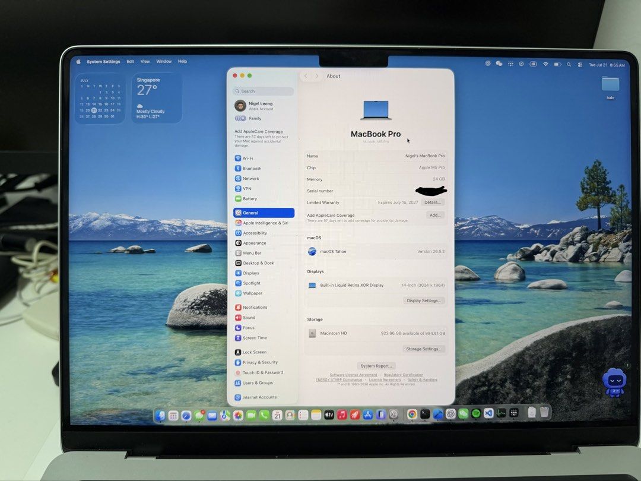
Task: Open Apple Intelligence & Siri settings
Action: click(262, 223)
